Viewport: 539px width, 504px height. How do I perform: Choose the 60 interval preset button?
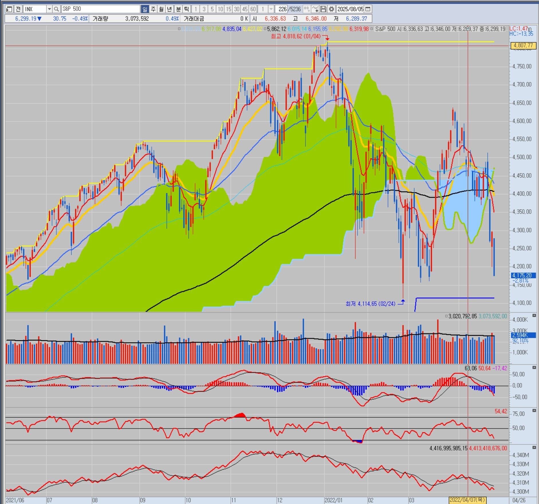coord(253,9)
